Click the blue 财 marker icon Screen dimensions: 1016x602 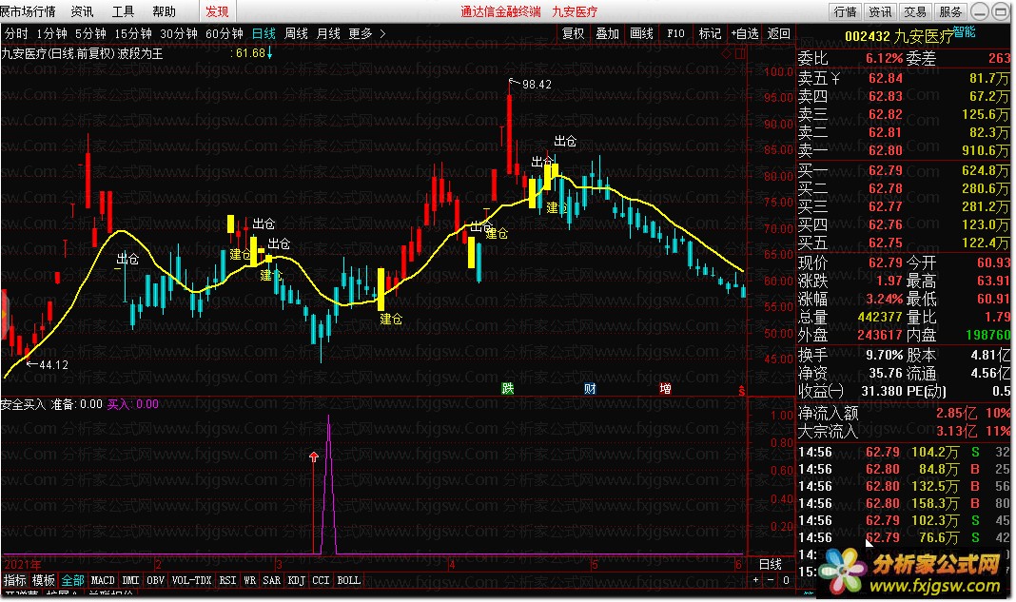590,388
